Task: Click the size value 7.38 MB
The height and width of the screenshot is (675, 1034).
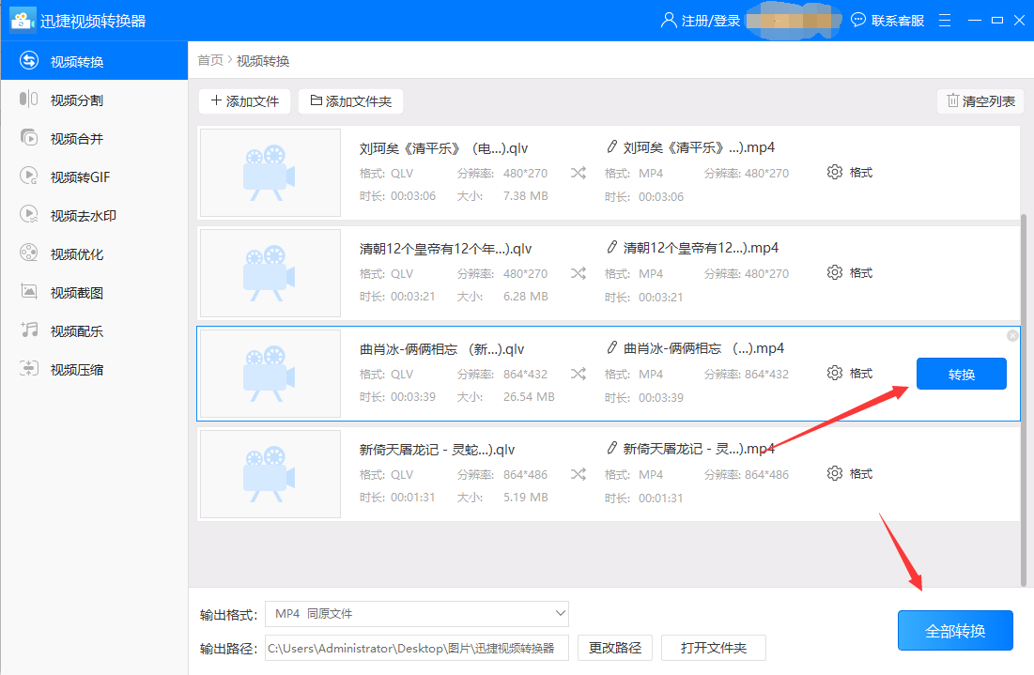Action: (526, 196)
